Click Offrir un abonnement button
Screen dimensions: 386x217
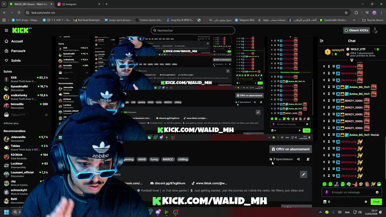290,149
